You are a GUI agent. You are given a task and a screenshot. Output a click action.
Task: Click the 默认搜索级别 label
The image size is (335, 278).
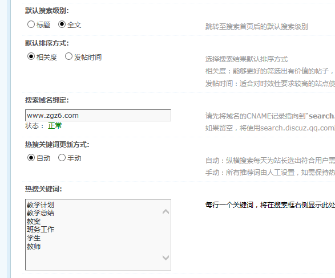click(47, 10)
